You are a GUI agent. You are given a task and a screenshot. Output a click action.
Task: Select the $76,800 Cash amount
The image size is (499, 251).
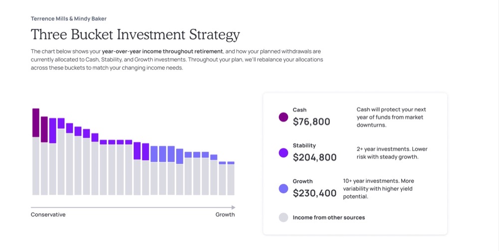(x=311, y=122)
